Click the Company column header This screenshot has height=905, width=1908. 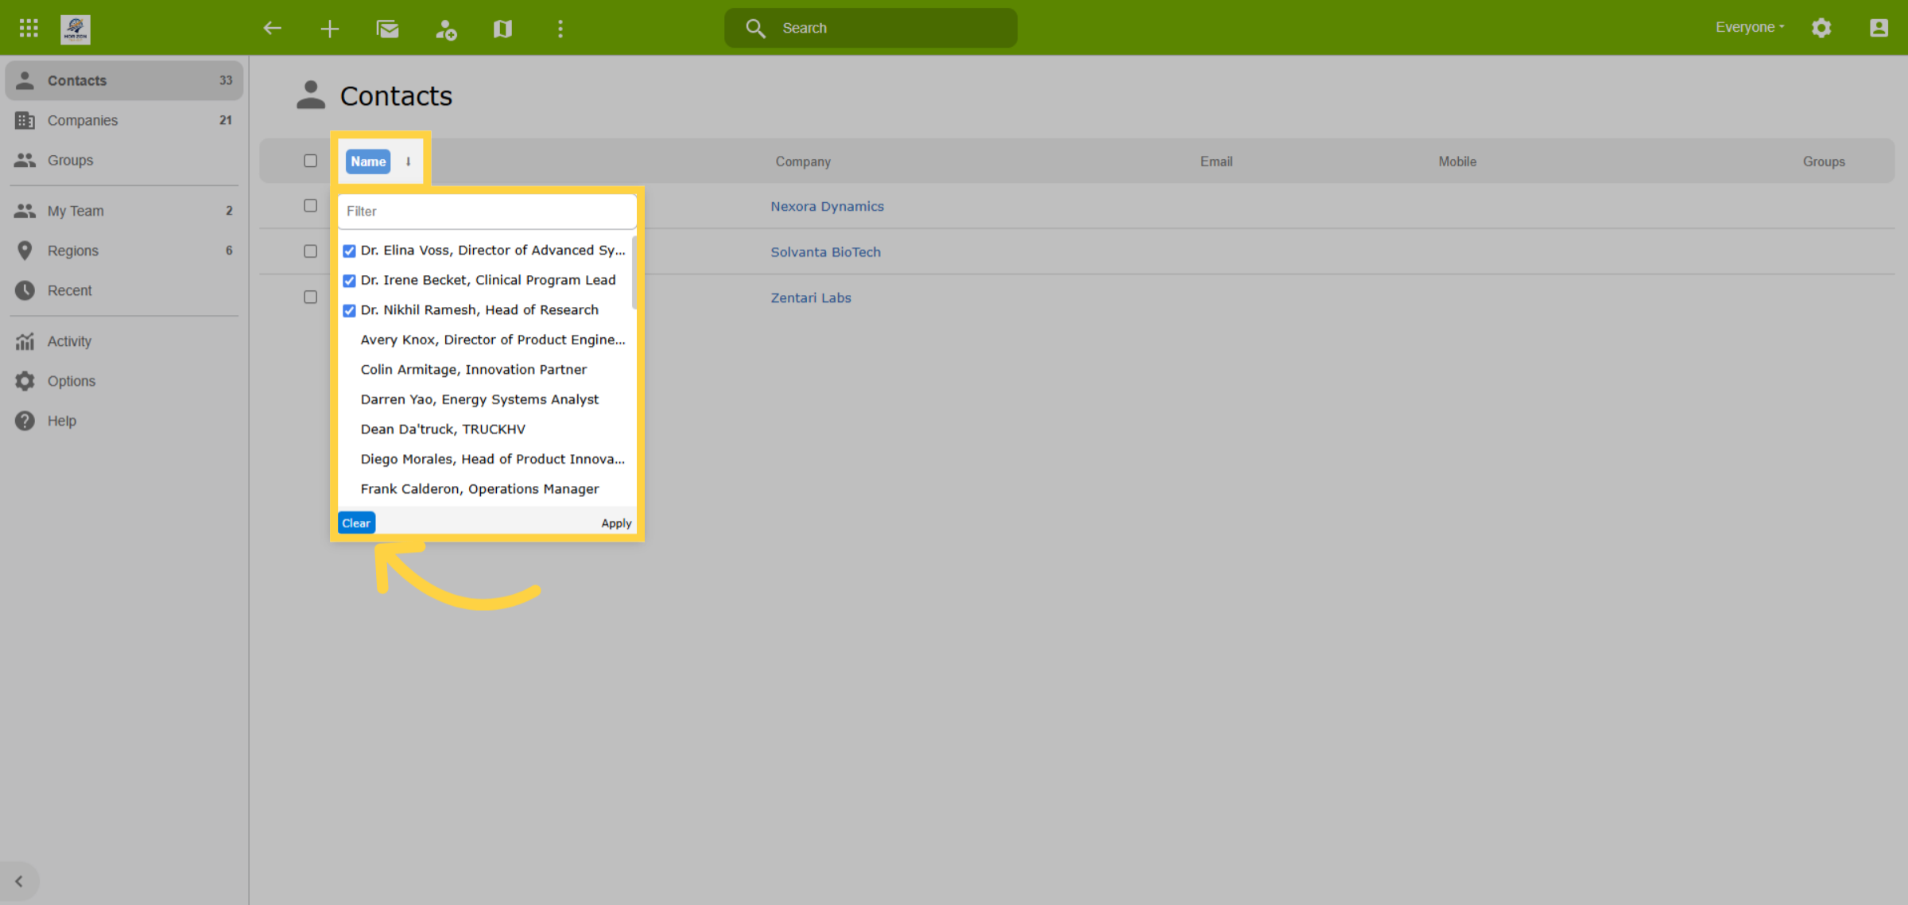[803, 161]
